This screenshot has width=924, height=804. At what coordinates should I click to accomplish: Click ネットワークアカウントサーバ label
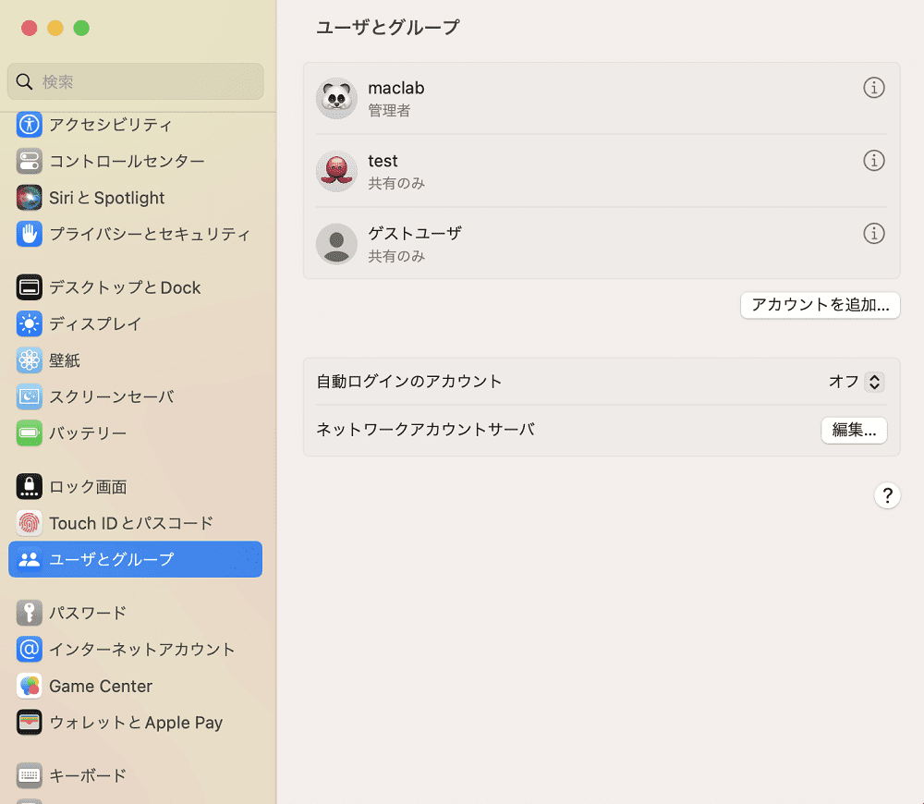tap(425, 429)
